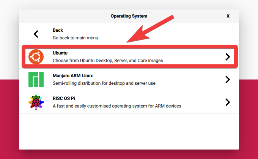
Task: Expand the Ubuntu submenu chevron
Action: tap(228, 57)
